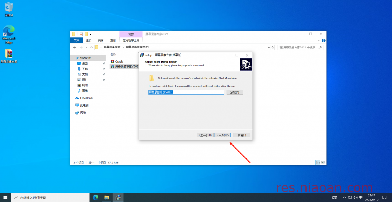Click the properties quick access toolbar icon

[81, 34]
